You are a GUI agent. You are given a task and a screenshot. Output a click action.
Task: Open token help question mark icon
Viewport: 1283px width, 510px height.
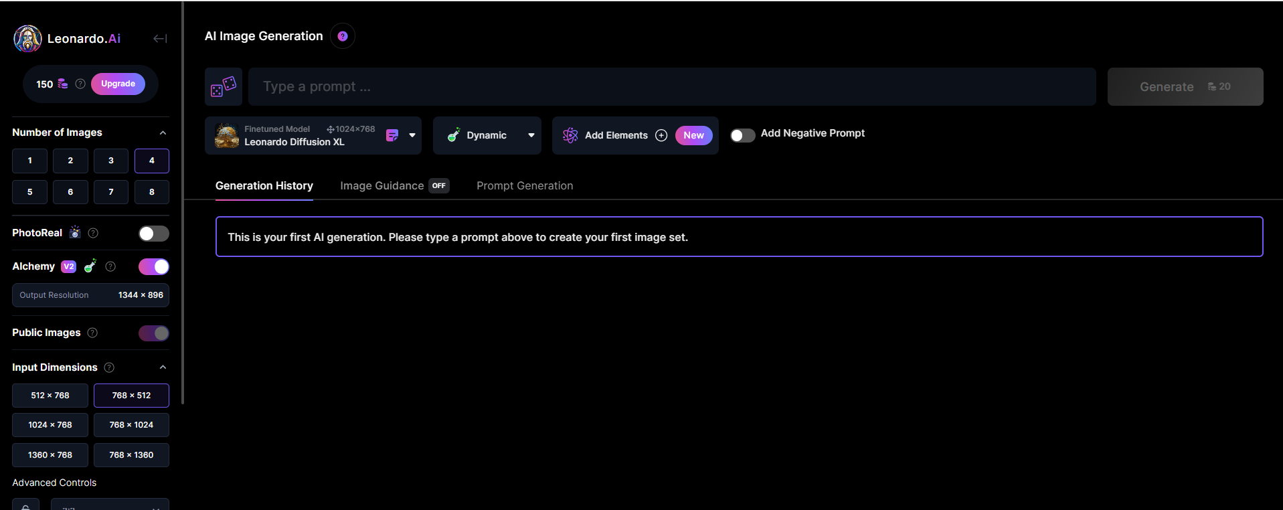(x=80, y=84)
